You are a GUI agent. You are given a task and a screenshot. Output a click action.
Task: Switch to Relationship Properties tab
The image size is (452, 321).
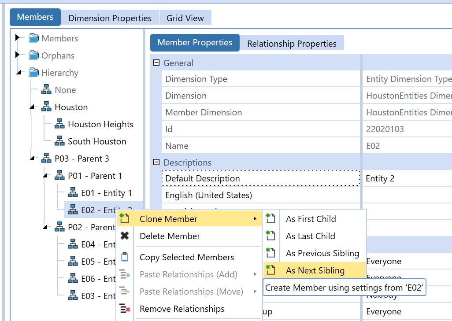pyautogui.click(x=292, y=44)
